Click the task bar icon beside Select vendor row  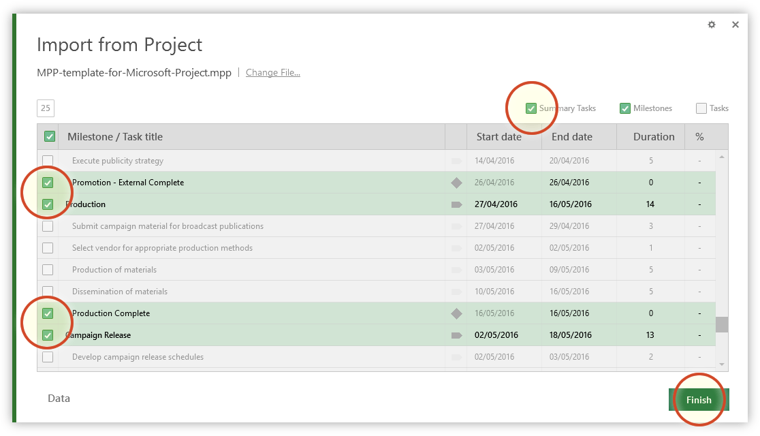click(x=456, y=248)
